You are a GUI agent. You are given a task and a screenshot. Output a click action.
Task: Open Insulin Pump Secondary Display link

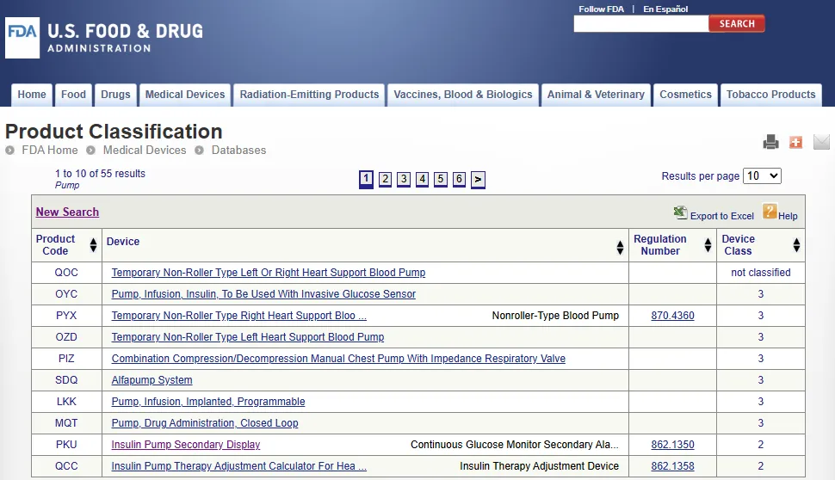[186, 445]
